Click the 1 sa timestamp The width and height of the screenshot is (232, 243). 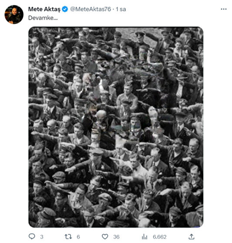coord(121,9)
